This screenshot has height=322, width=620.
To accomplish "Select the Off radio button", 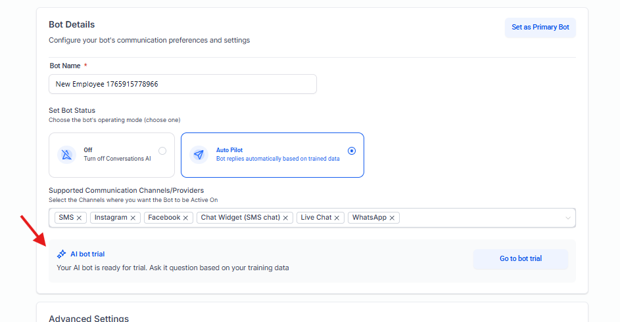I will click(162, 151).
